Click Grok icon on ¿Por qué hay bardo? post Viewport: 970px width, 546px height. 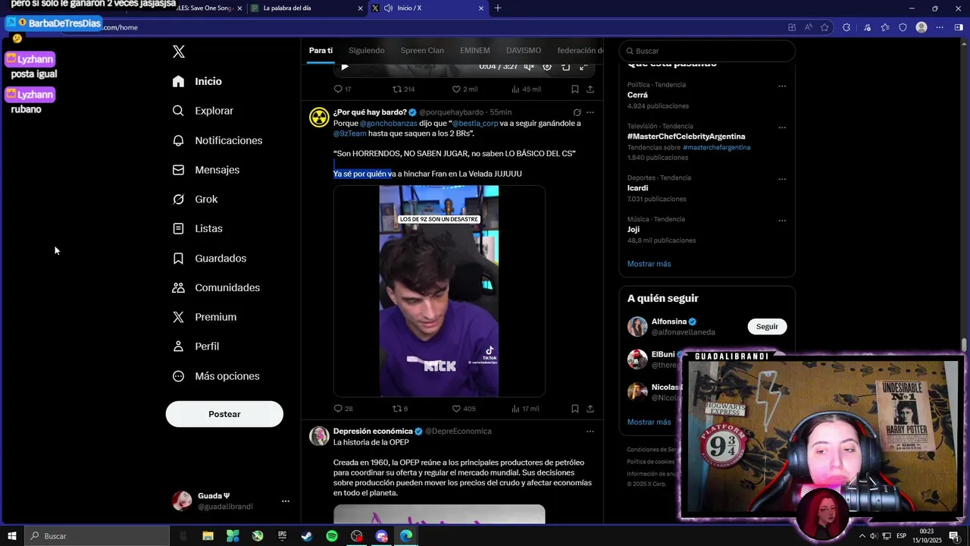tap(577, 112)
